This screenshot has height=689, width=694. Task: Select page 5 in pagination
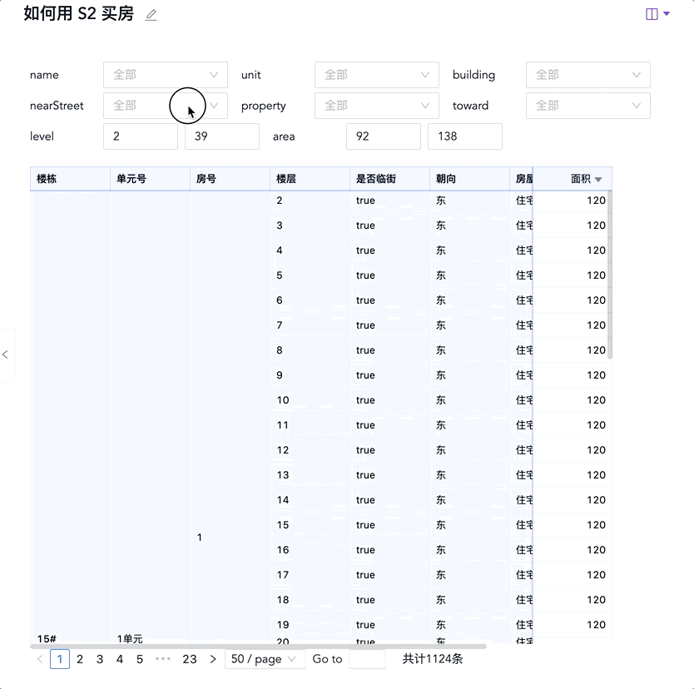click(x=140, y=659)
